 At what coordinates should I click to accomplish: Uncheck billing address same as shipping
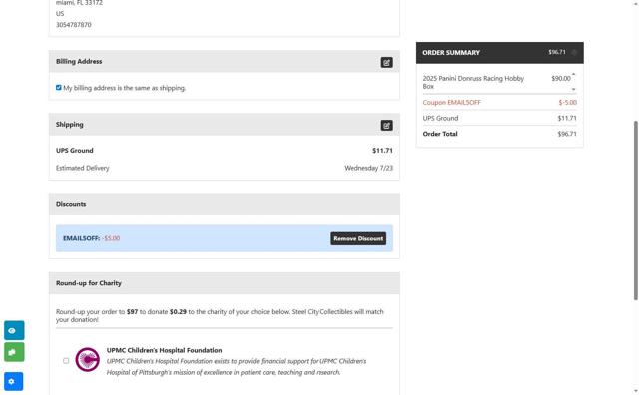click(x=59, y=88)
